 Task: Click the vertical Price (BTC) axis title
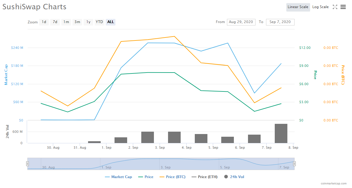343,75
